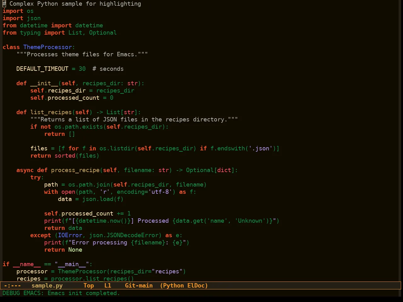Screen dimensions: 403x302
Task: Click 'datetime.now()' inside the print f-string
Action: [x=103, y=221]
